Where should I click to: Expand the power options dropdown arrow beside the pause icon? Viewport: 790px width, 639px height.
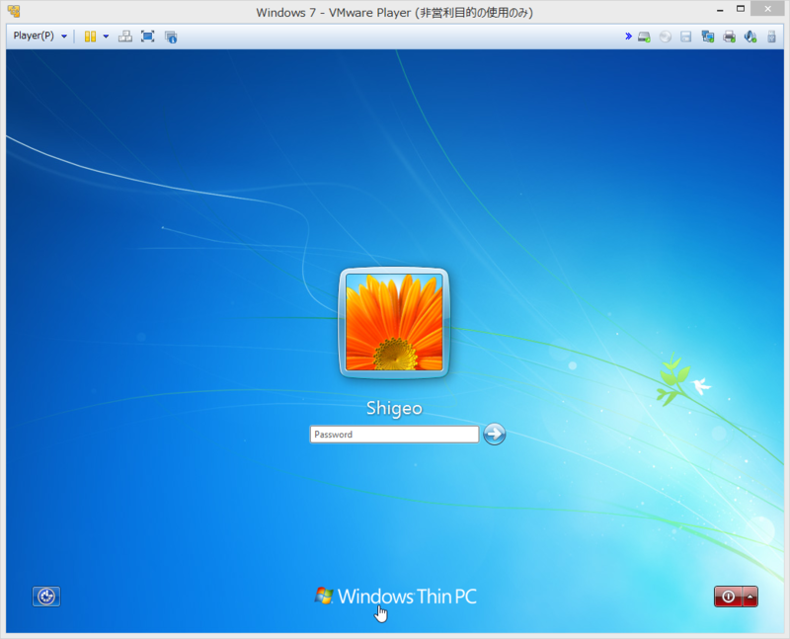(106, 37)
